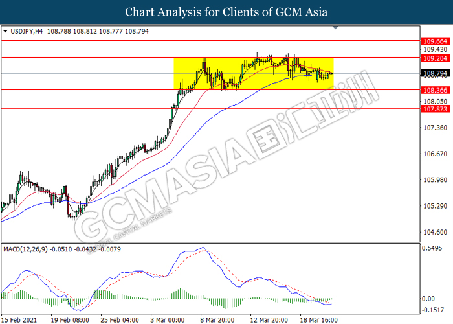Click the -0.1517 MACD scale value
This screenshot has height=324, width=453.
click(433, 310)
